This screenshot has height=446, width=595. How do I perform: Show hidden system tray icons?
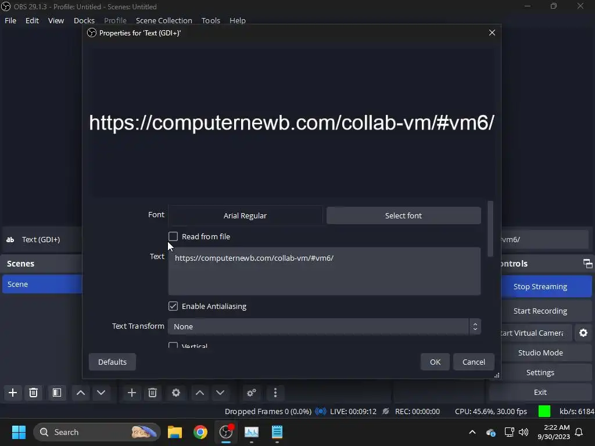pos(472,432)
